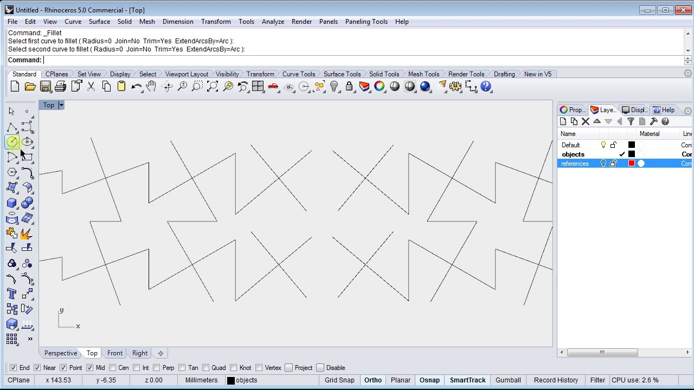The image size is (694, 390).
Task: Open the Millimeters units selector
Action: (x=201, y=380)
